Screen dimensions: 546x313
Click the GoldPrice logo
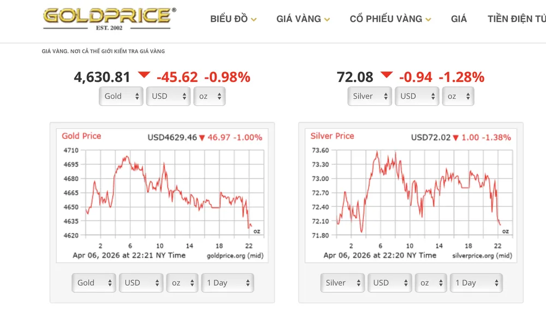(109, 18)
